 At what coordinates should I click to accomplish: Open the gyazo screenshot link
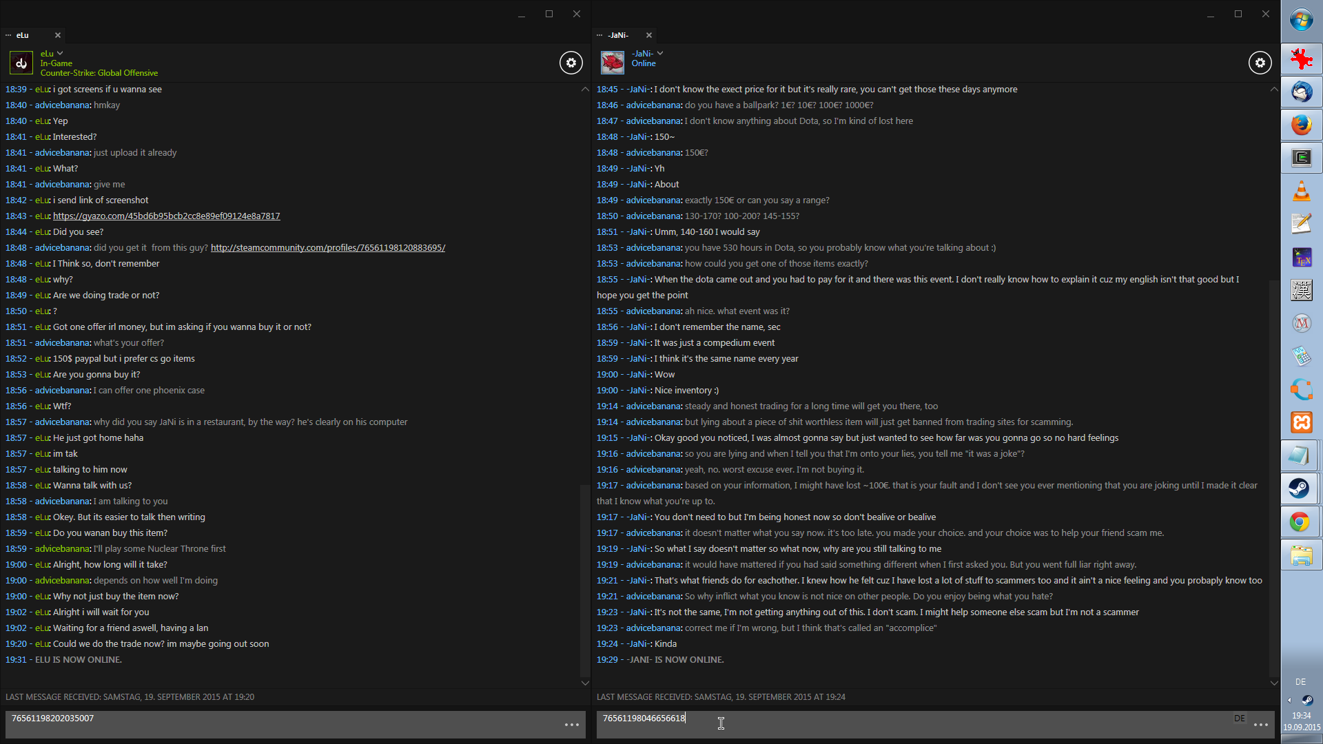coord(166,216)
